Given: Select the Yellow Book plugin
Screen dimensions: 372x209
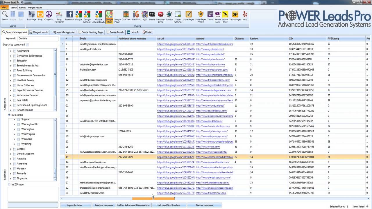Looking at the screenshot, I should pyautogui.click(x=225, y=17).
